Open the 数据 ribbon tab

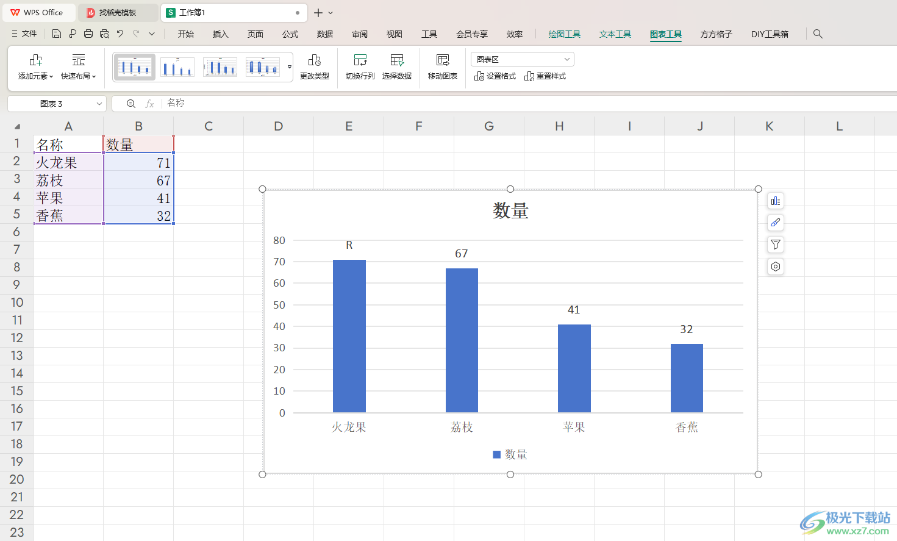tap(325, 34)
